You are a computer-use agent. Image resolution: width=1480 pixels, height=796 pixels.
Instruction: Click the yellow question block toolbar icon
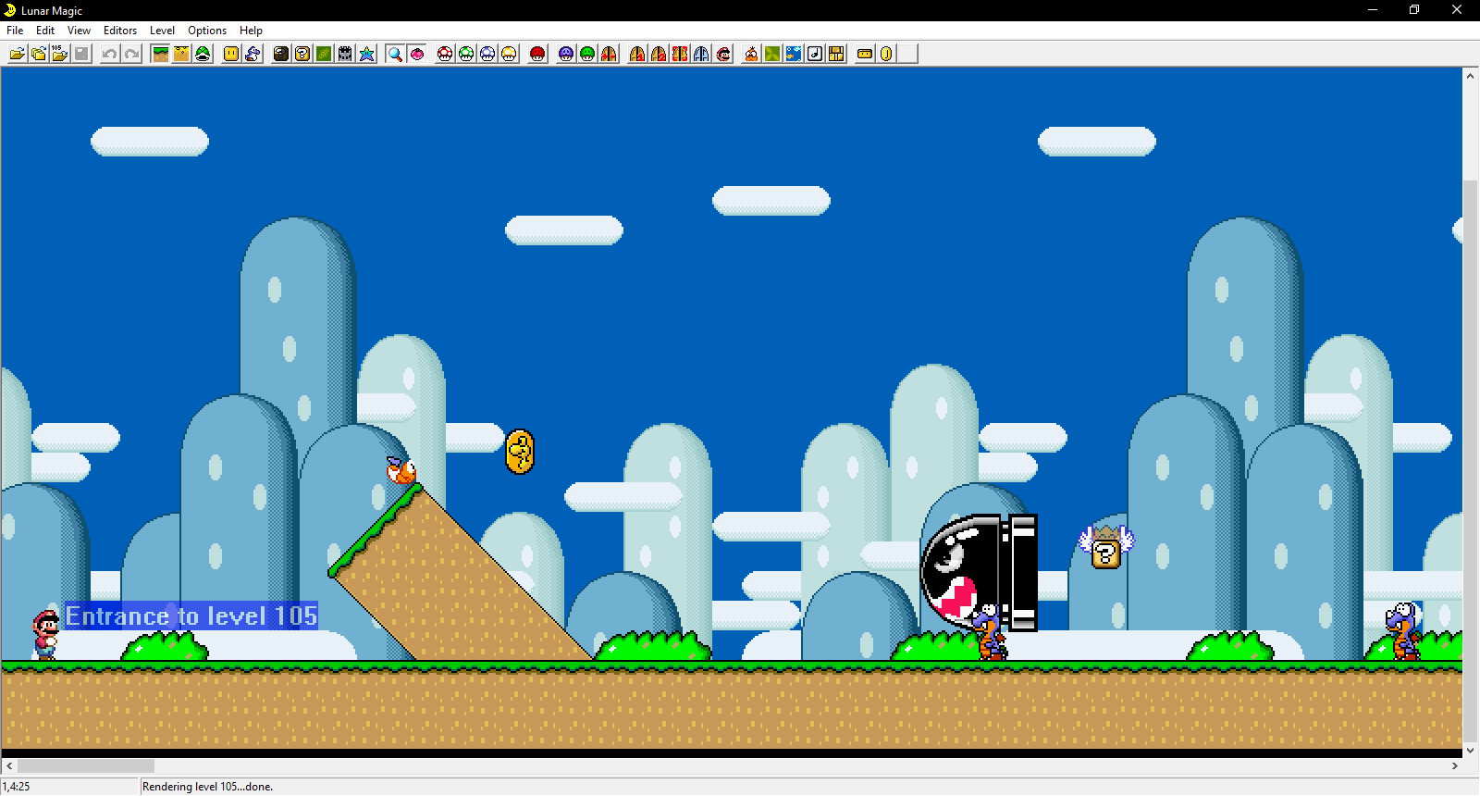tap(302, 54)
